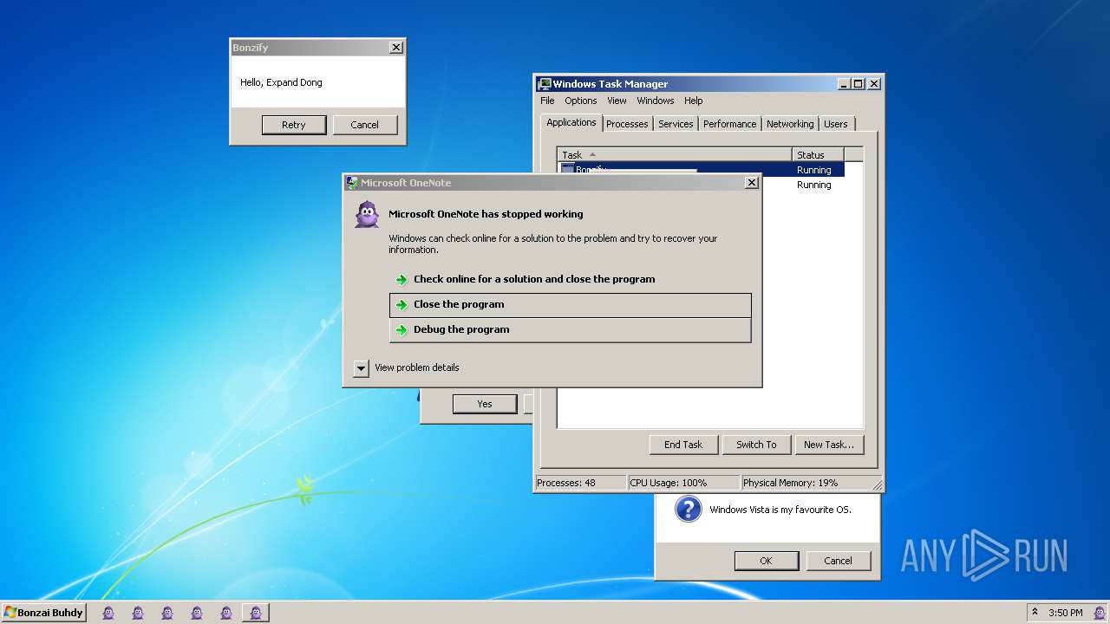The width and height of the screenshot is (1110, 624).
Task: Minimize the Windows Task Manager window
Action: [x=844, y=84]
